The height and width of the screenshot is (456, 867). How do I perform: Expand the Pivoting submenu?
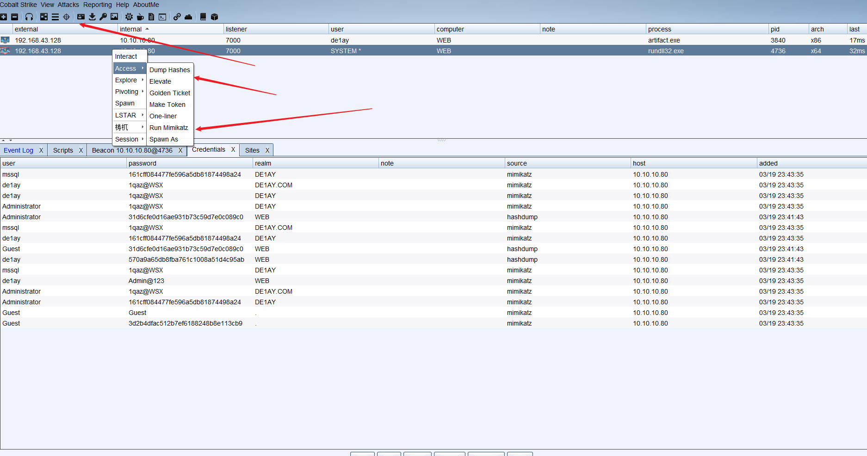(130, 92)
